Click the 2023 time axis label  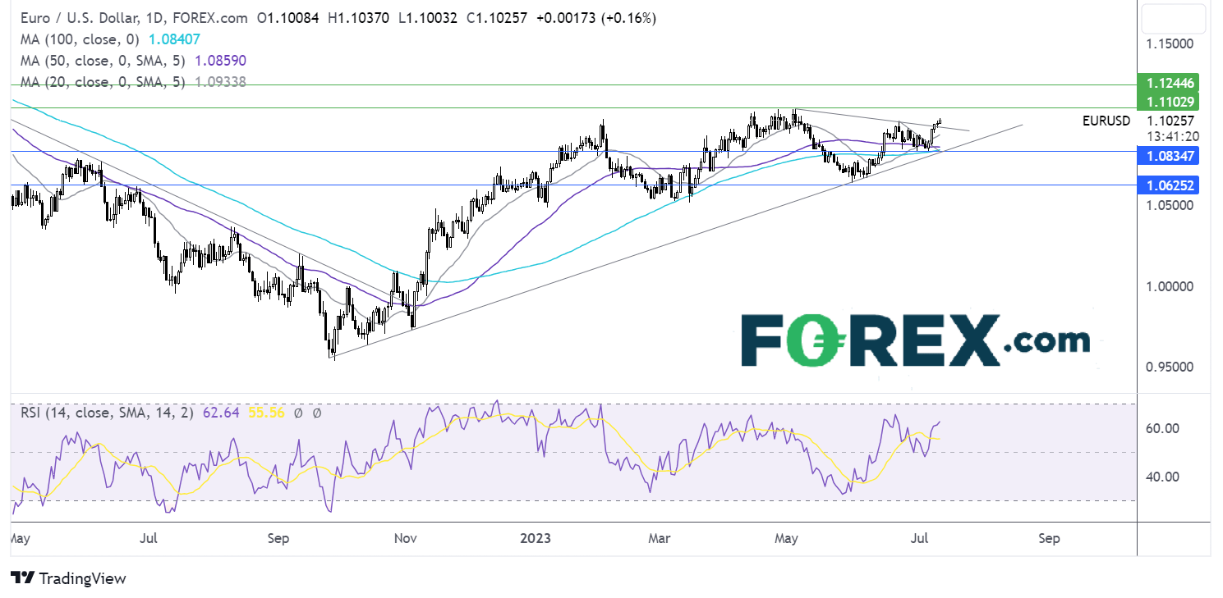click(x=536, y=539)
